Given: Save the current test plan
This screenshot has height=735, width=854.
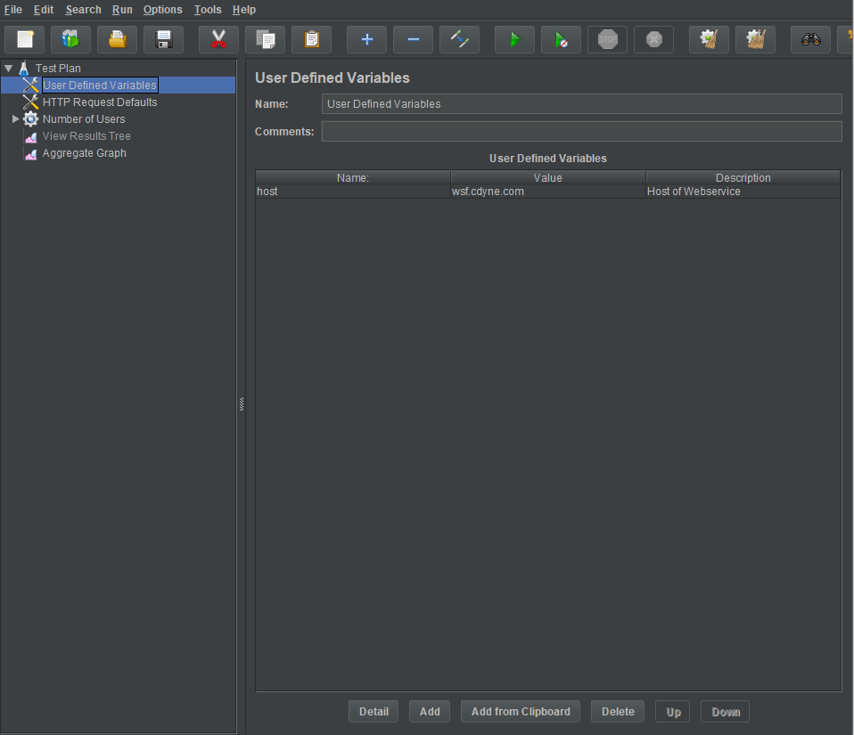Looking at the screenshot, I should pyautogui.click(x=163, y=38).
